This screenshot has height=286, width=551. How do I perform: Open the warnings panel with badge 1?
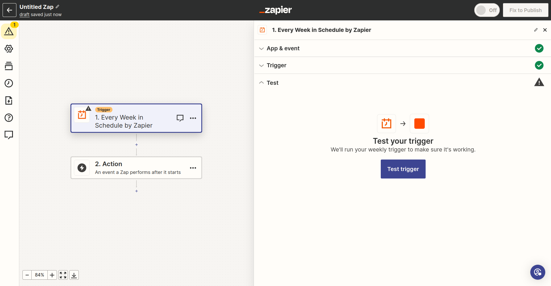tap(9, 31)
